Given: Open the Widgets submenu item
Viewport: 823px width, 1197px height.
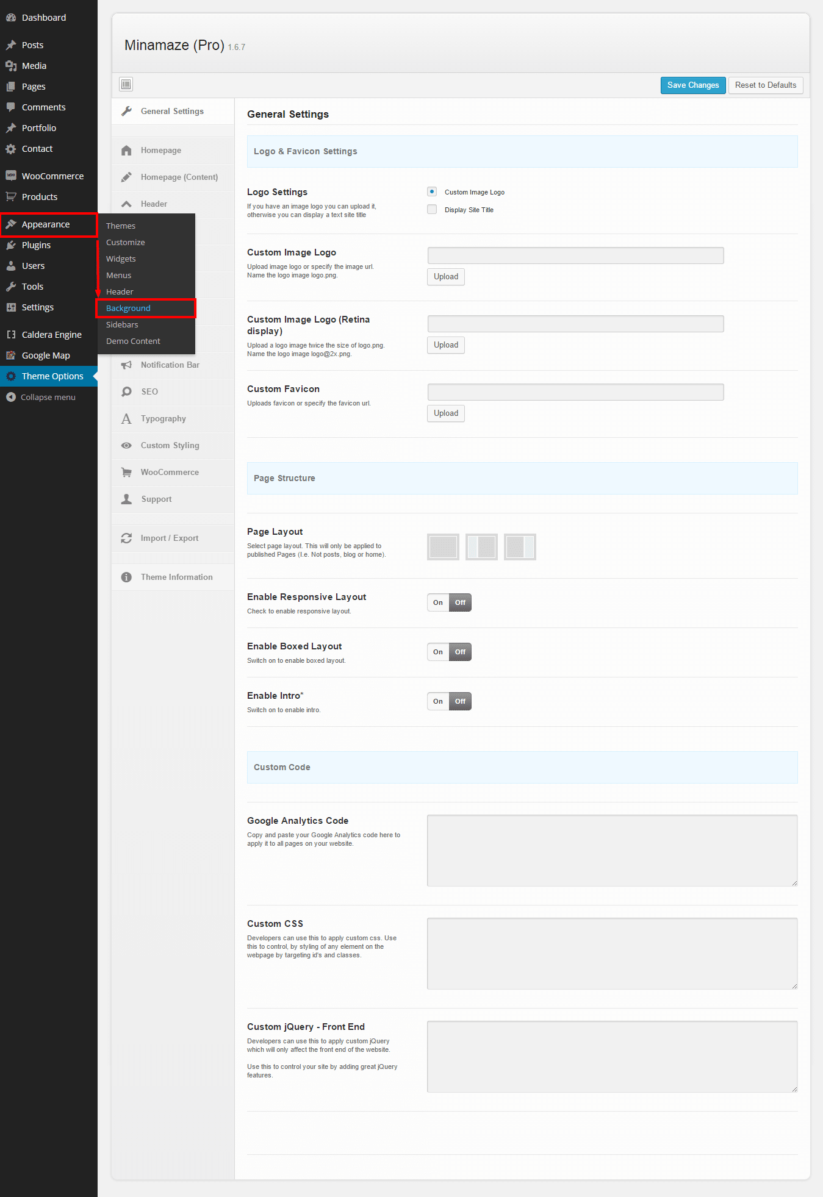Looking at the screenshot, I should tap(121, 259).
